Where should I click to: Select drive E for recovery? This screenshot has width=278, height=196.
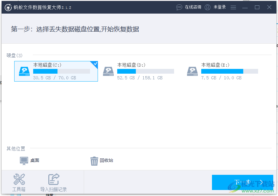[223, 71]
